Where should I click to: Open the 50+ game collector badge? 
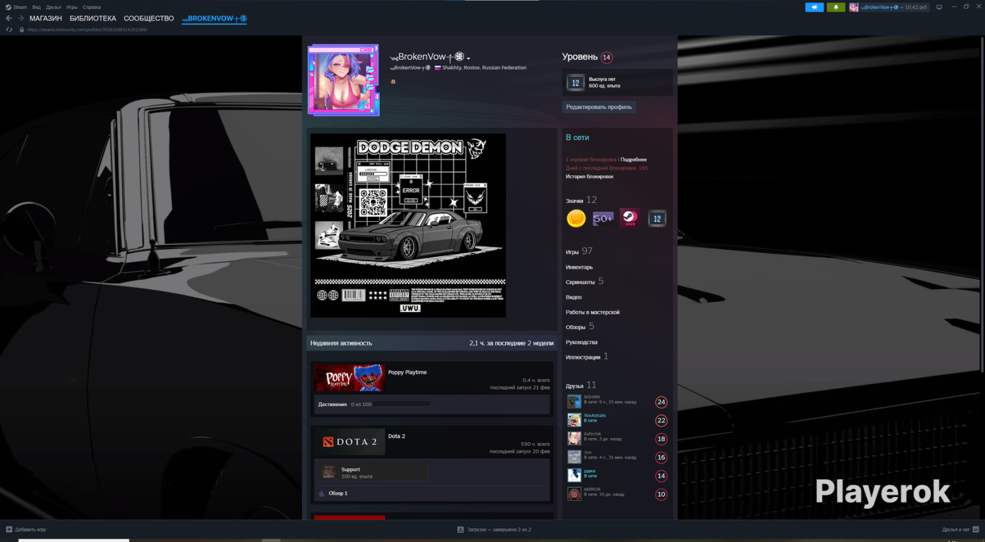tap(603, 219)
